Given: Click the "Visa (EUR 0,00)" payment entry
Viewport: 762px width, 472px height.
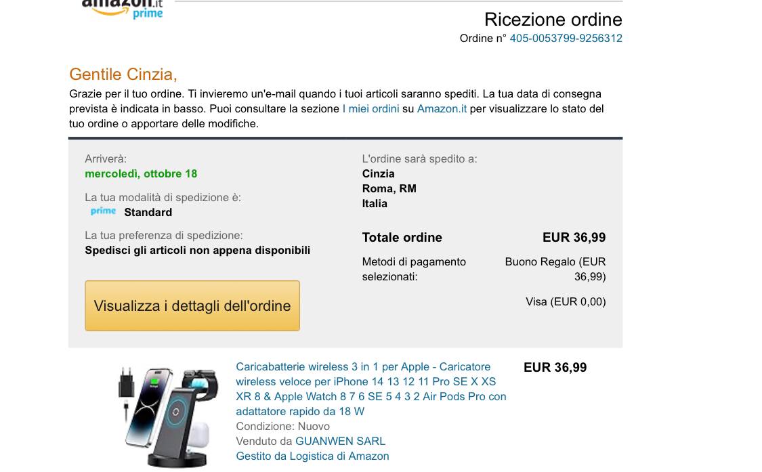Looking at the screenshot, I should [566, 302].
